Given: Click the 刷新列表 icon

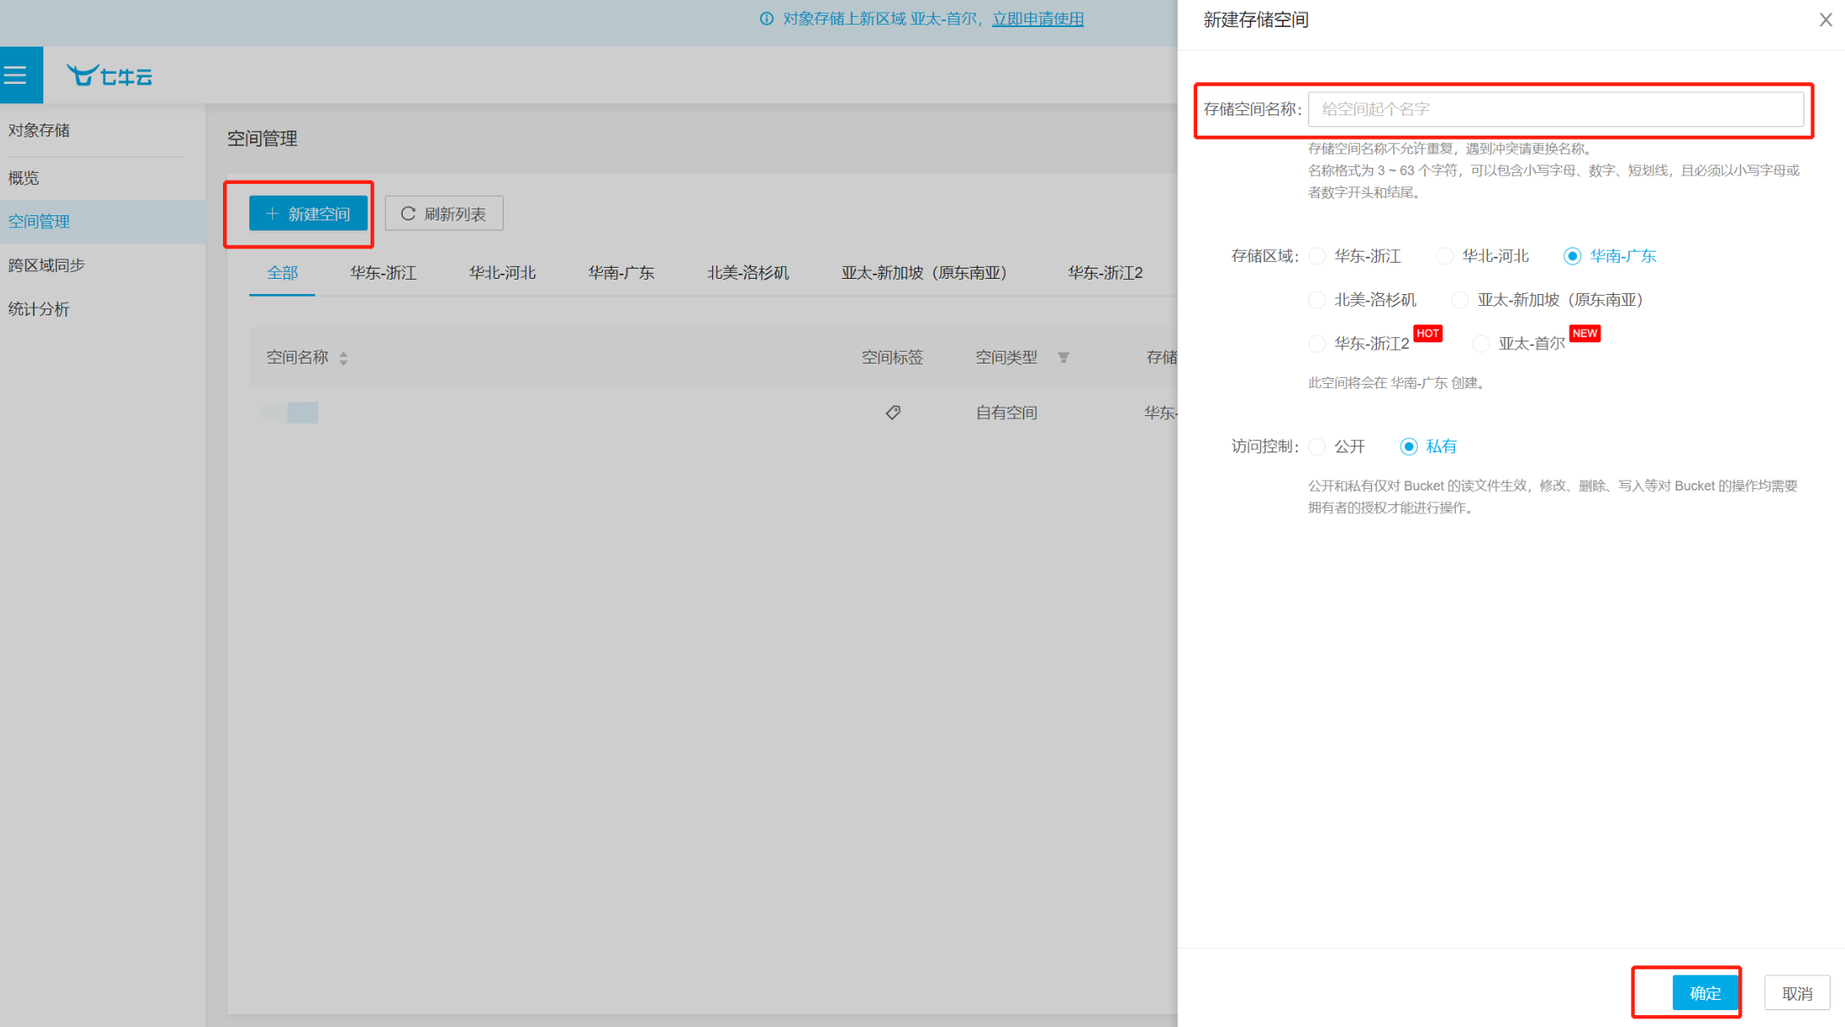Looking at the screenshot, I should click(408, 214).
